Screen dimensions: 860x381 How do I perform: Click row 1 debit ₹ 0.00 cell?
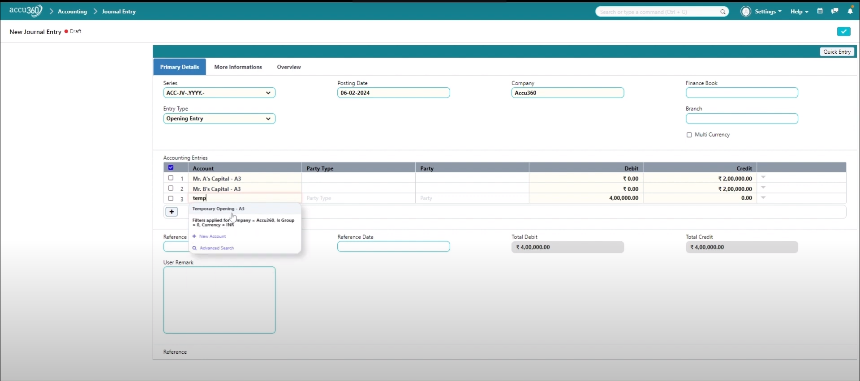click(586, 179)
